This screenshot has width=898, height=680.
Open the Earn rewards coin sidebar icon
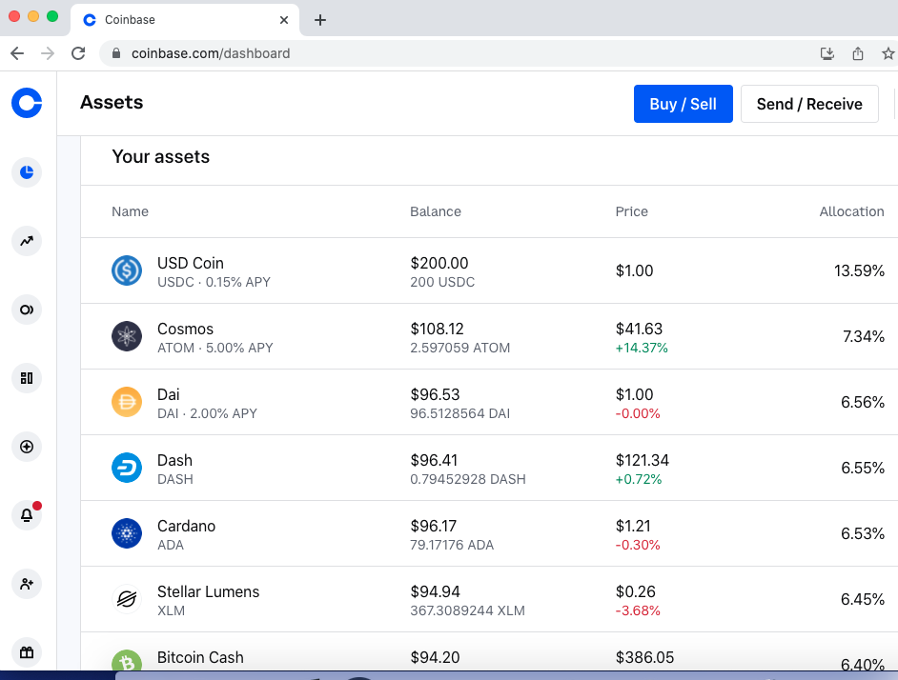tap(27, 310)
